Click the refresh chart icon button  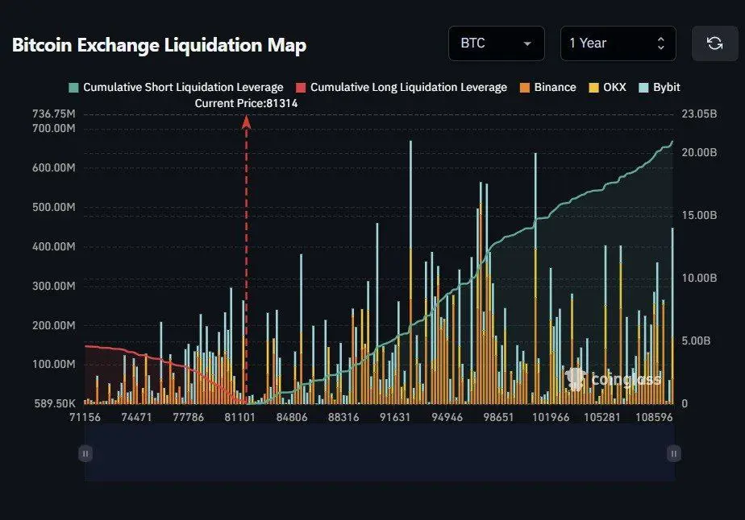pyautogui.click(x=714, y=43)
